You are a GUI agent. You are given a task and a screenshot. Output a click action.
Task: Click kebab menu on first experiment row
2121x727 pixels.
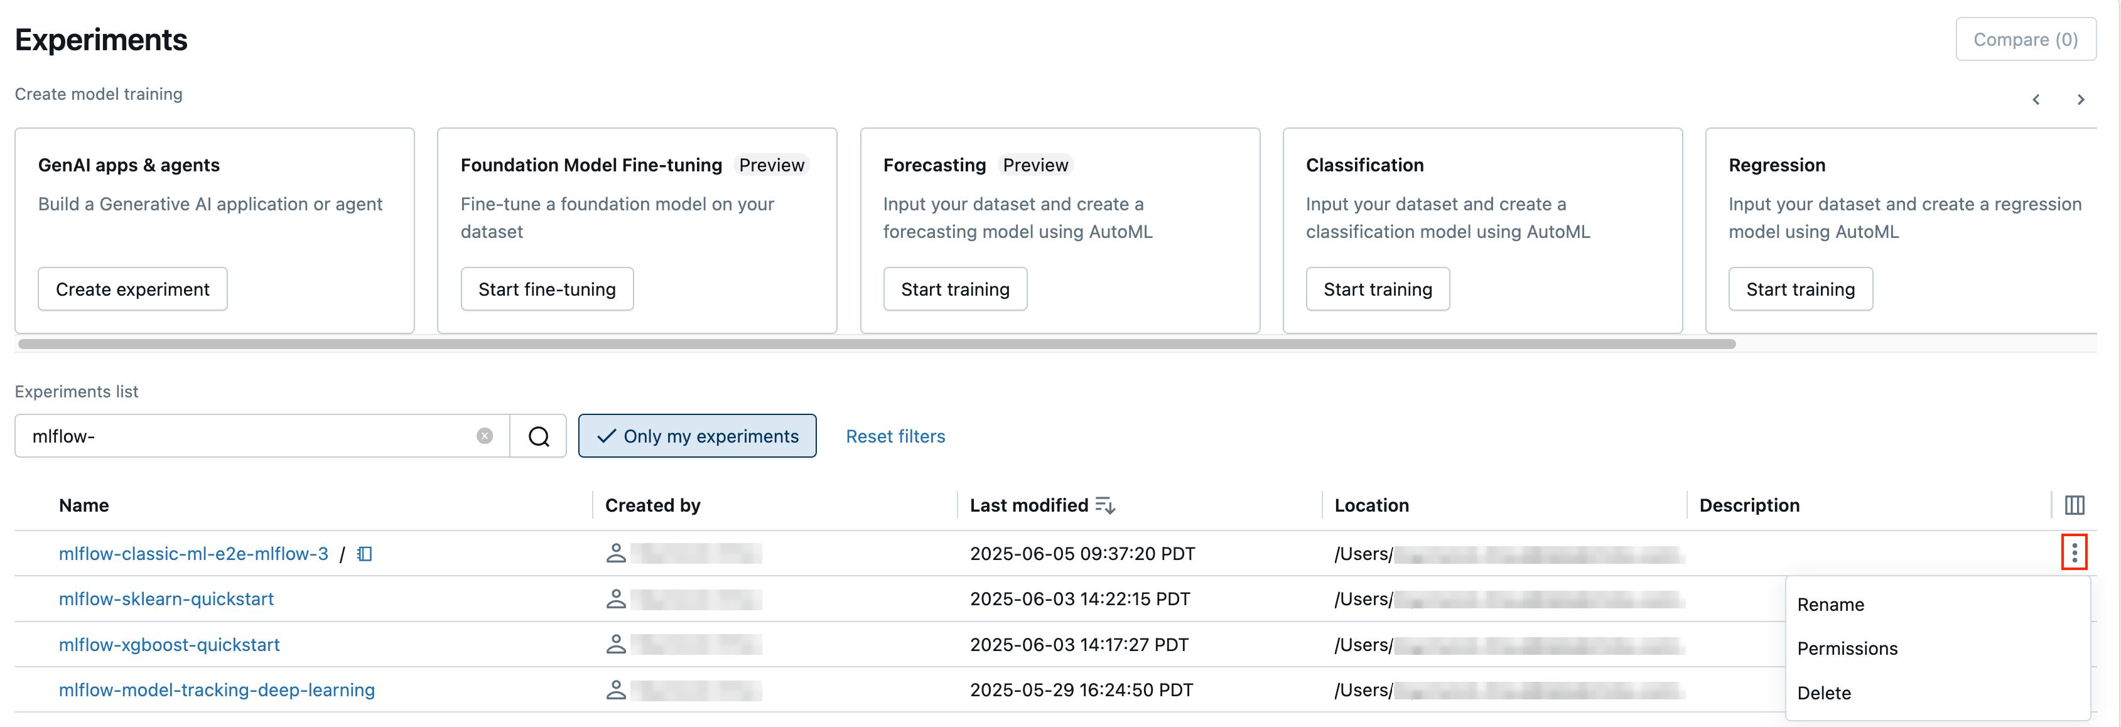pos(2074,552)
